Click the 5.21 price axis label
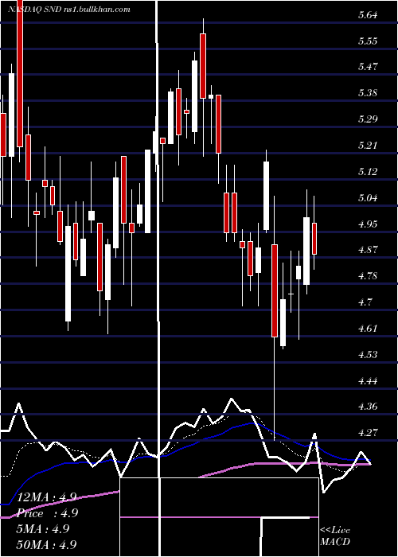Image resolution: width=398 pixels, height=557 pixels. (x=368, y=146)
